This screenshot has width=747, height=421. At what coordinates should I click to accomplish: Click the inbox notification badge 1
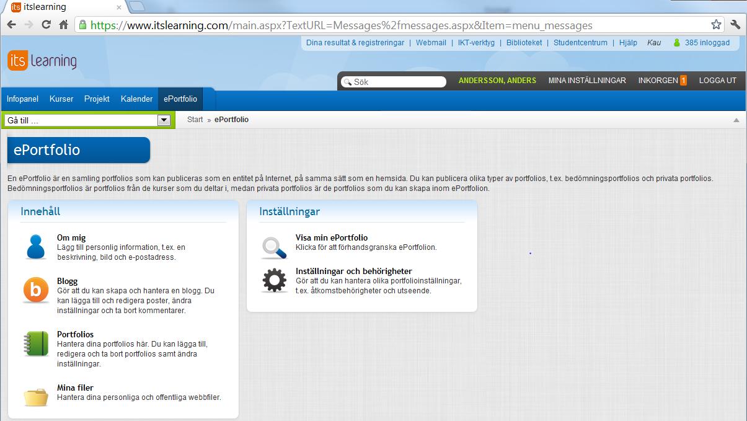(683, 81)
